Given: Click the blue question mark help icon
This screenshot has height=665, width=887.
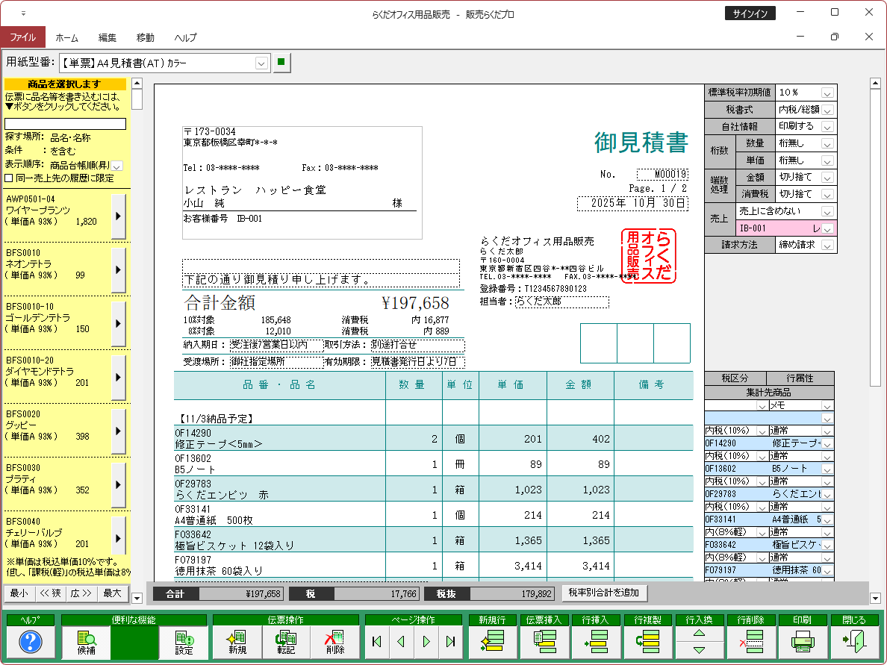Looking at the screenshot, I should coord(30,641).
